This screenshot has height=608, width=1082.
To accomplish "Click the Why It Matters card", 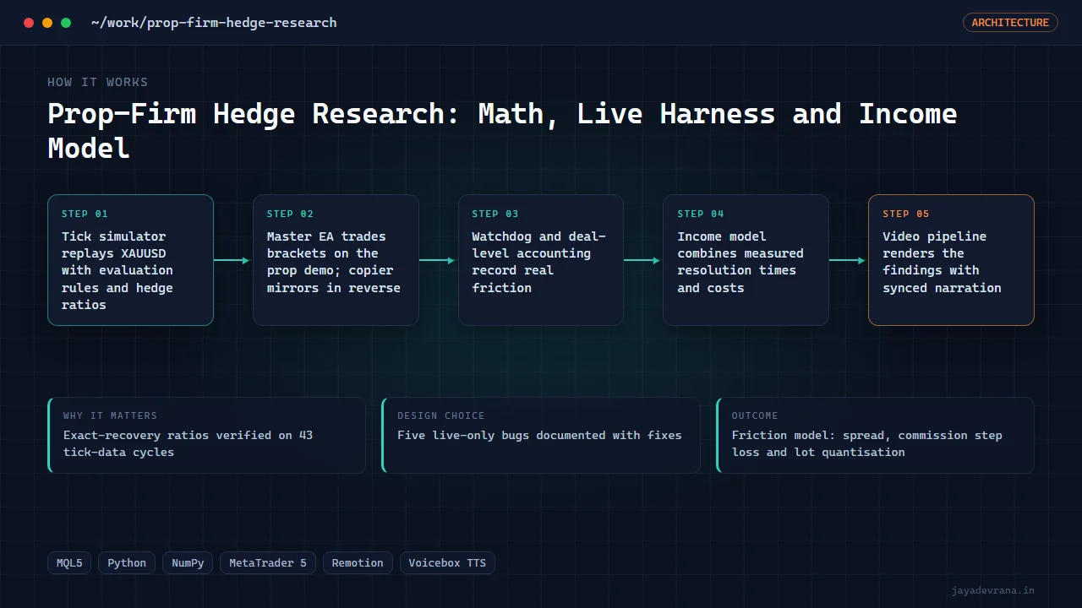I will tap(207, 436).
